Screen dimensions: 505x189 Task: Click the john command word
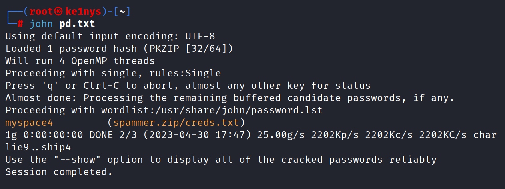click(x=41, y=24)
